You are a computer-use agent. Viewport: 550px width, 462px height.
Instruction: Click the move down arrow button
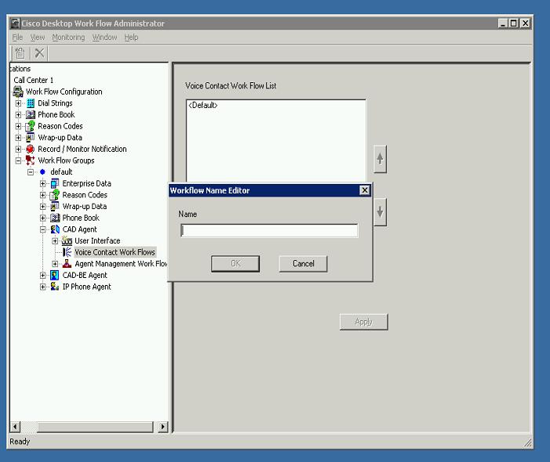[380, 211]
